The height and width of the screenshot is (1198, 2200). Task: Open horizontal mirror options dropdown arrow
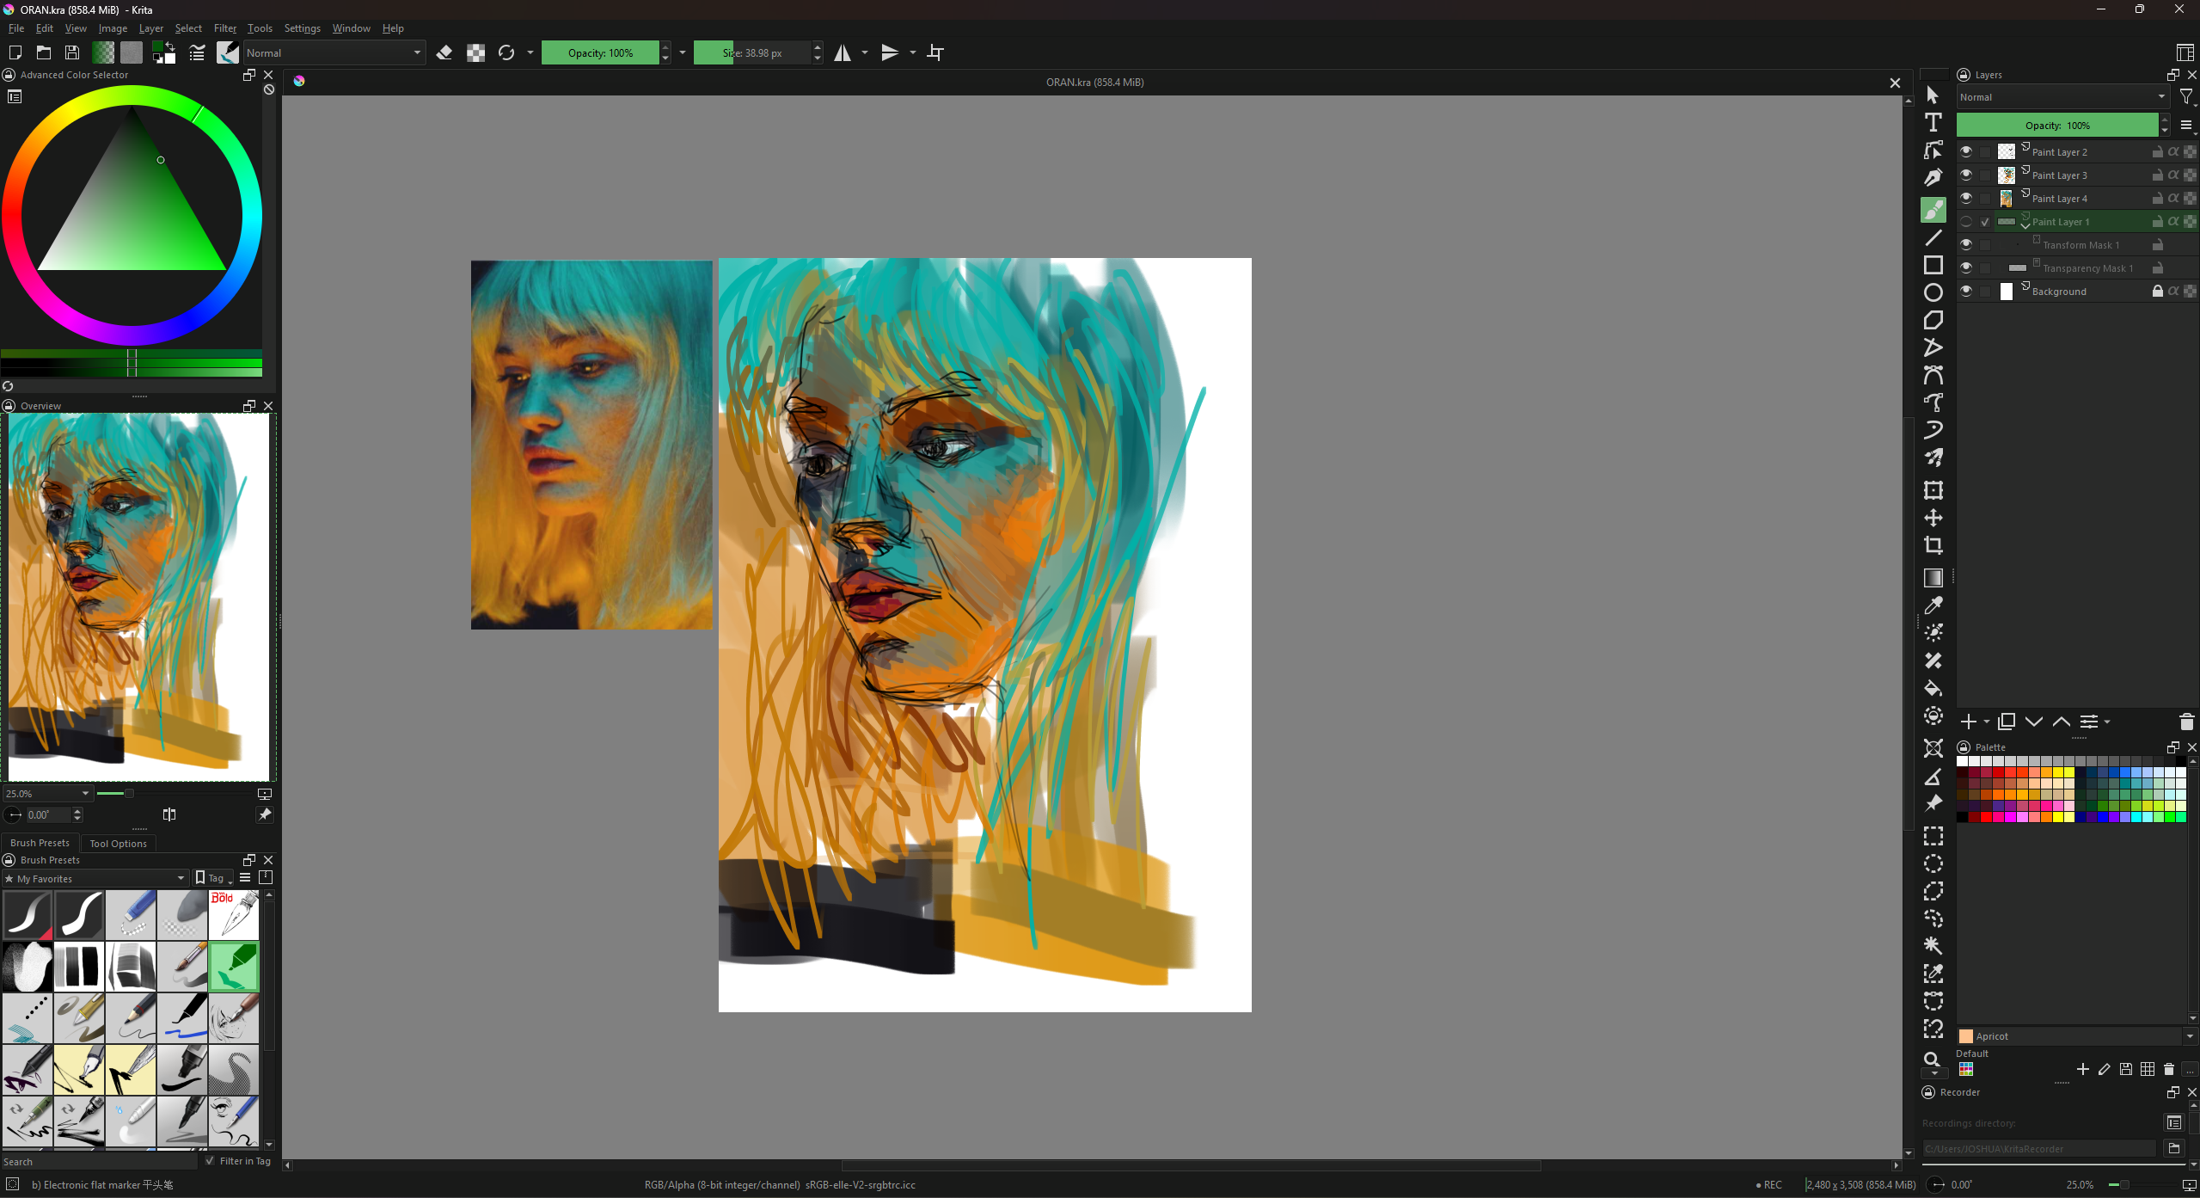click(x=865, y=52)
